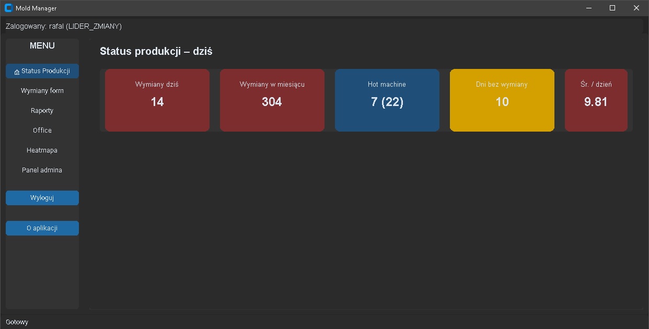Open the Raporty section
This screenshot has width=649, height=329.
tap(42, 111)
